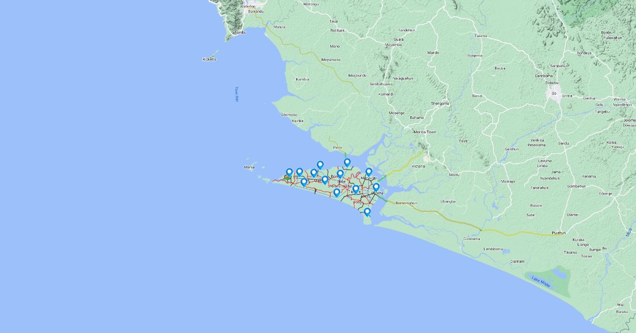Select the Shengema town label
Screen dimensions: 636x333
point(440,103)
